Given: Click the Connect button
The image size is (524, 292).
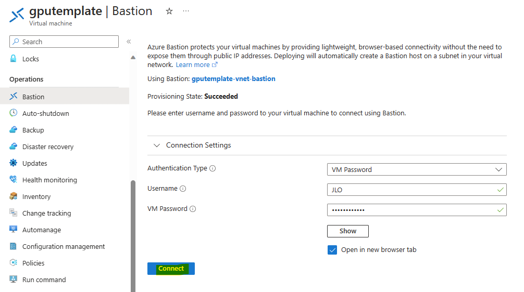Looking at the screenshot, I should pos(171,269).
